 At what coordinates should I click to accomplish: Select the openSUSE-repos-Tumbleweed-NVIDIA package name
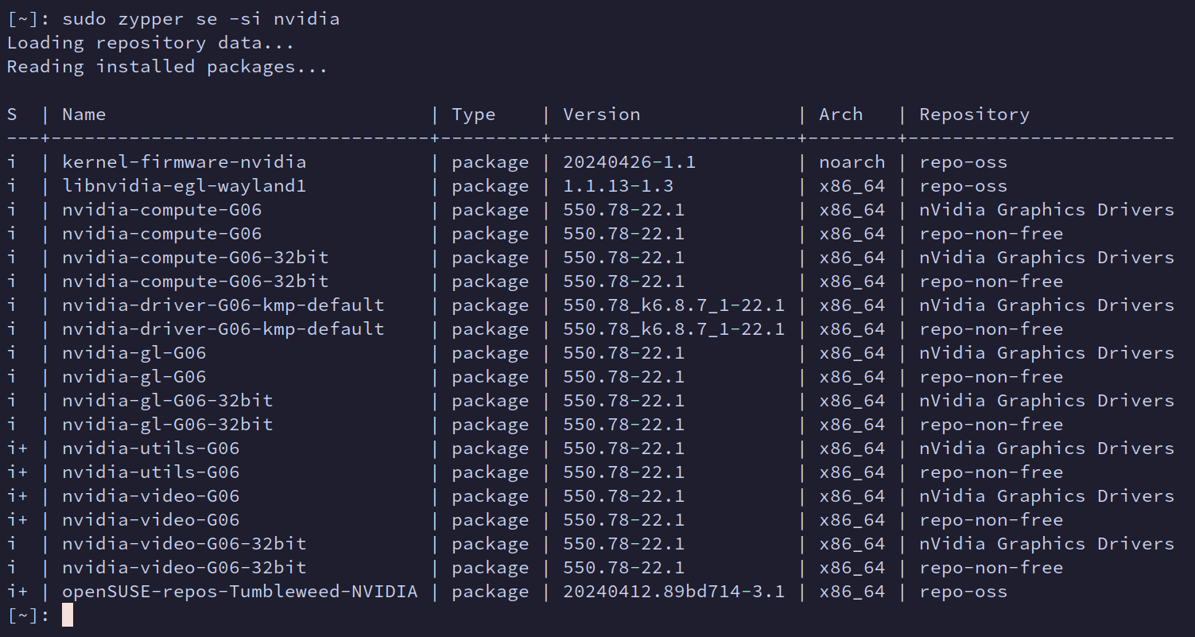[239, 592]
